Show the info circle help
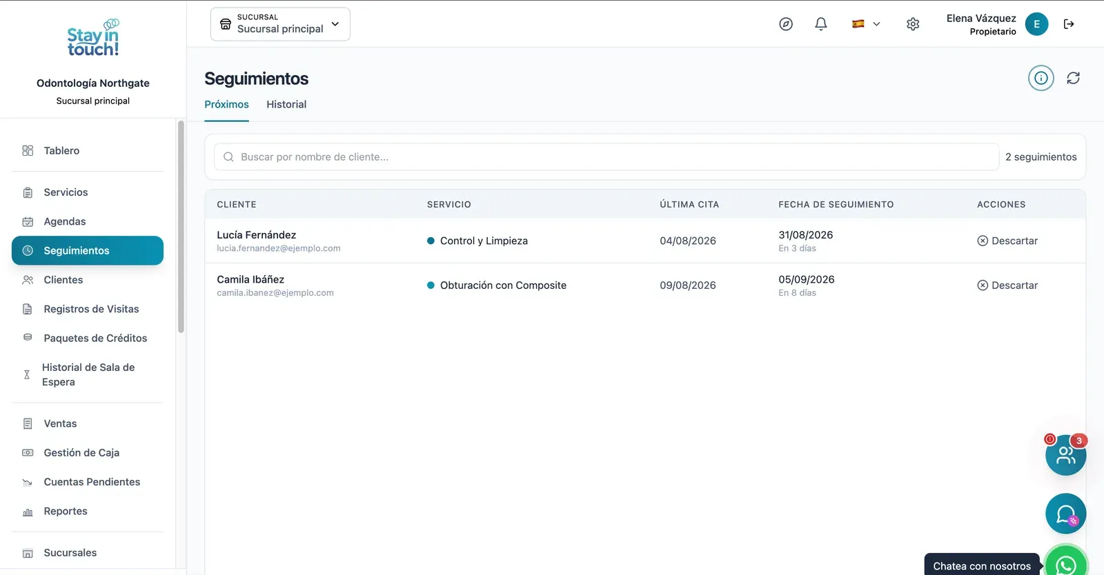 point(1041,78)
